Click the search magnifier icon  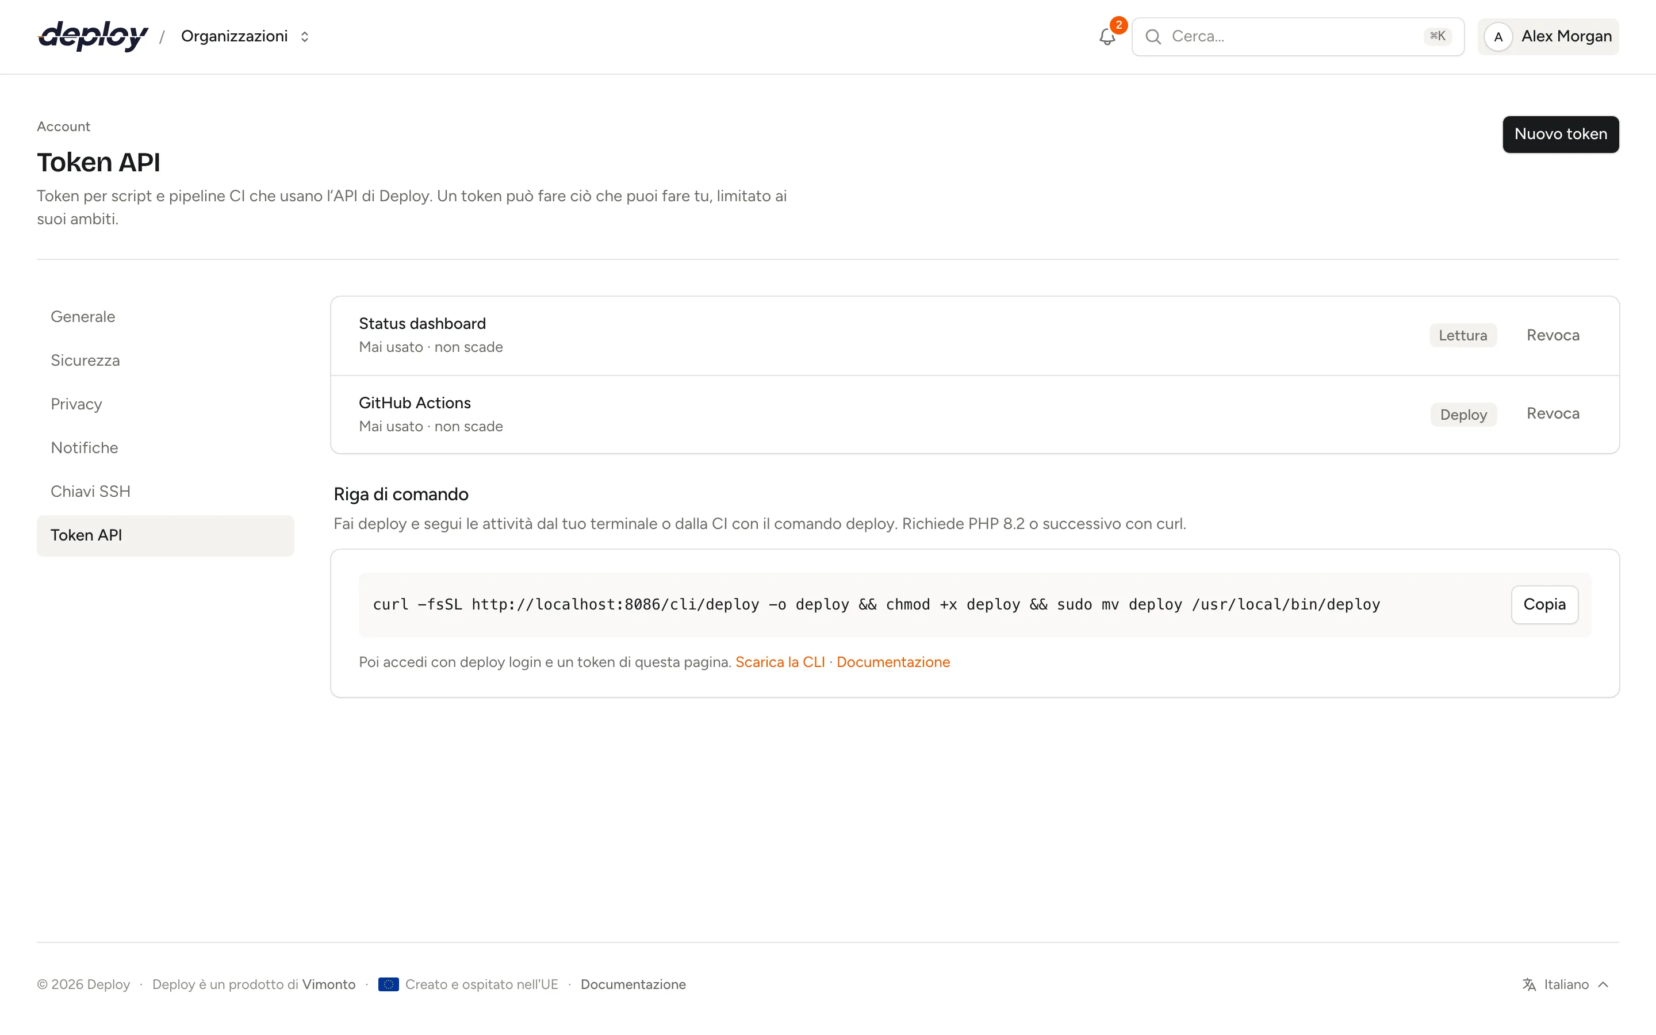(x=1153, y=37)
